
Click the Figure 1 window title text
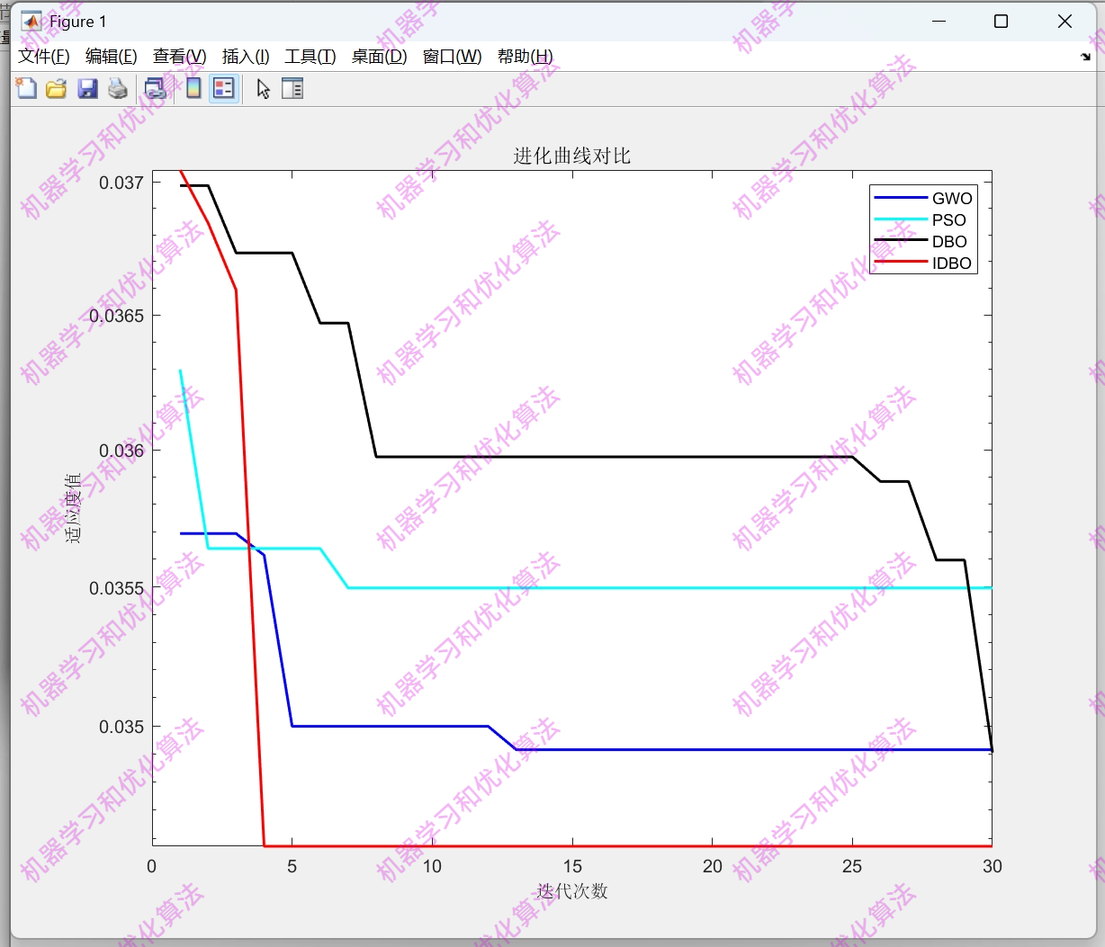[x=78, y=22]
